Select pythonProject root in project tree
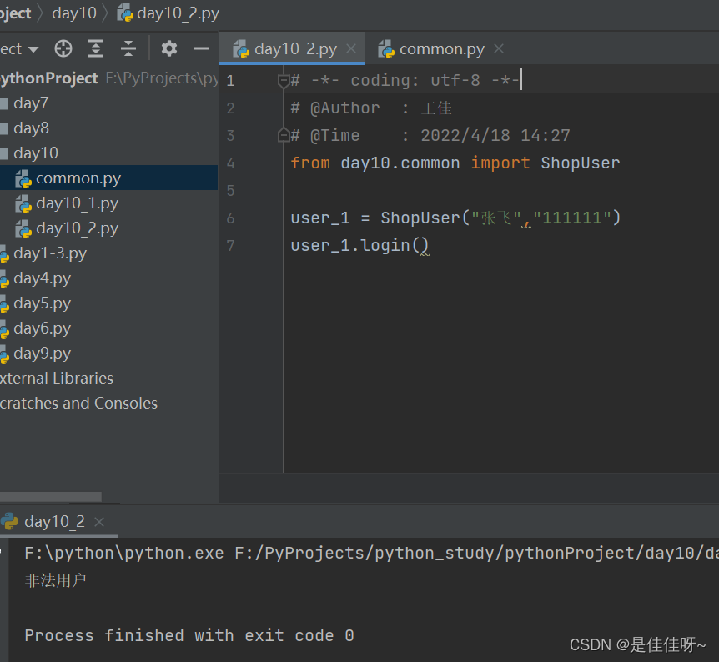Viewport: 719px width, 662px height. (108, 78)
